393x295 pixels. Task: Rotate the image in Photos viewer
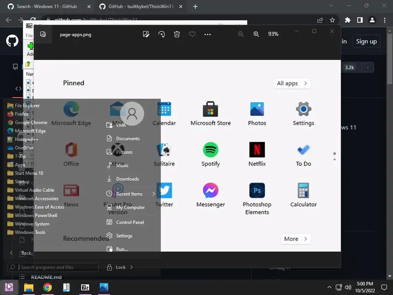tap(162, 34)
